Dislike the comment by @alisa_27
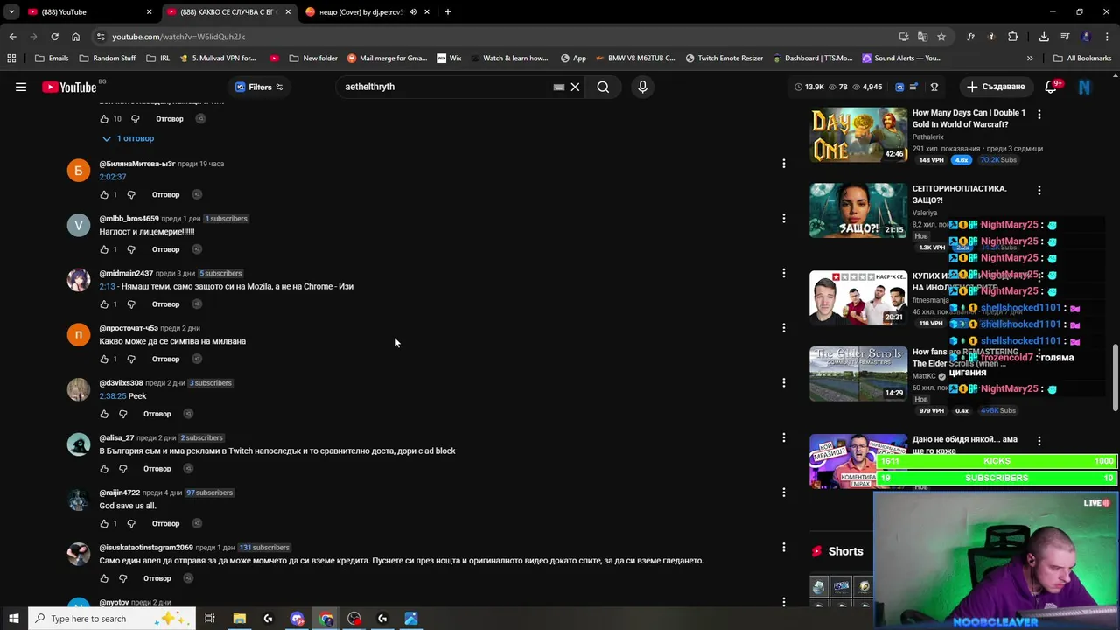 pyautogui.click(x=122, y=469)
